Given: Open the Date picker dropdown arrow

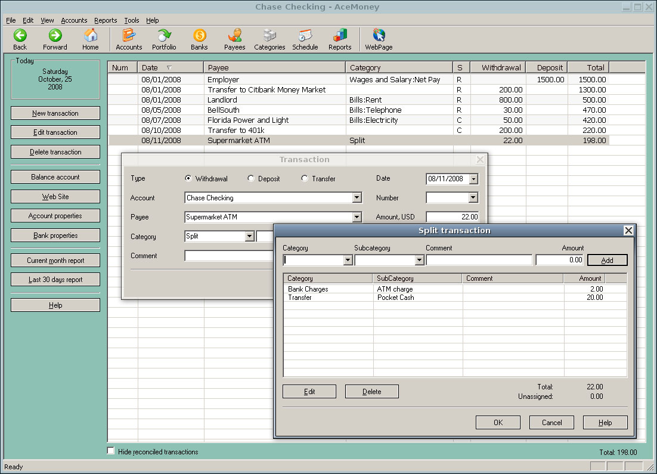Looking at the screenshot, I should pyautogui.click(x=473, y=178).
